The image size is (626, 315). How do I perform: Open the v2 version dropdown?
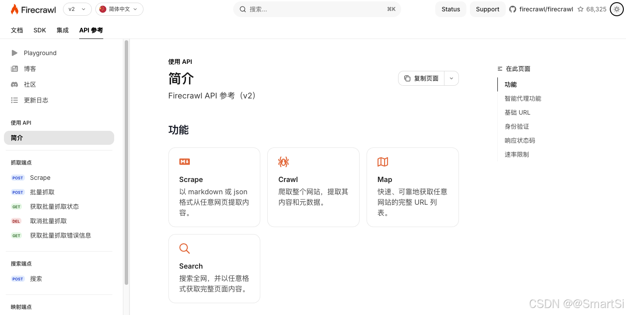(x=77, y=9)
